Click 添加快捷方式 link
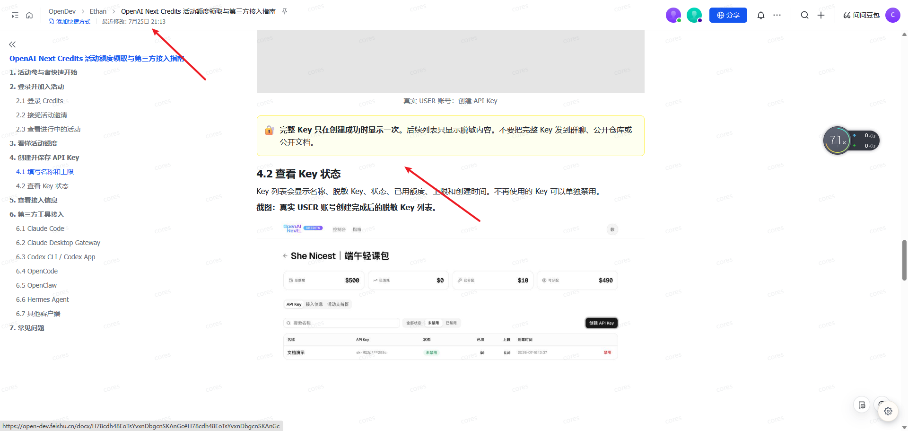The width and height of the screenshot is (908, 431). [x=70, y=22]
